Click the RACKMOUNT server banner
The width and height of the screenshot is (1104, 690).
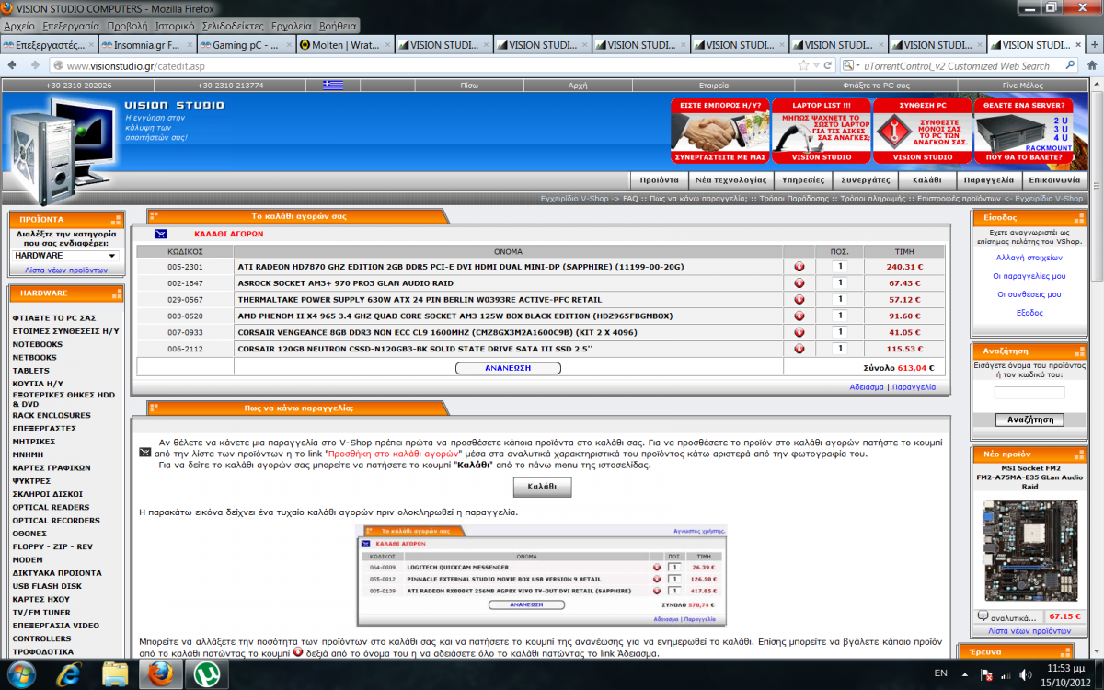[1023, 131]
